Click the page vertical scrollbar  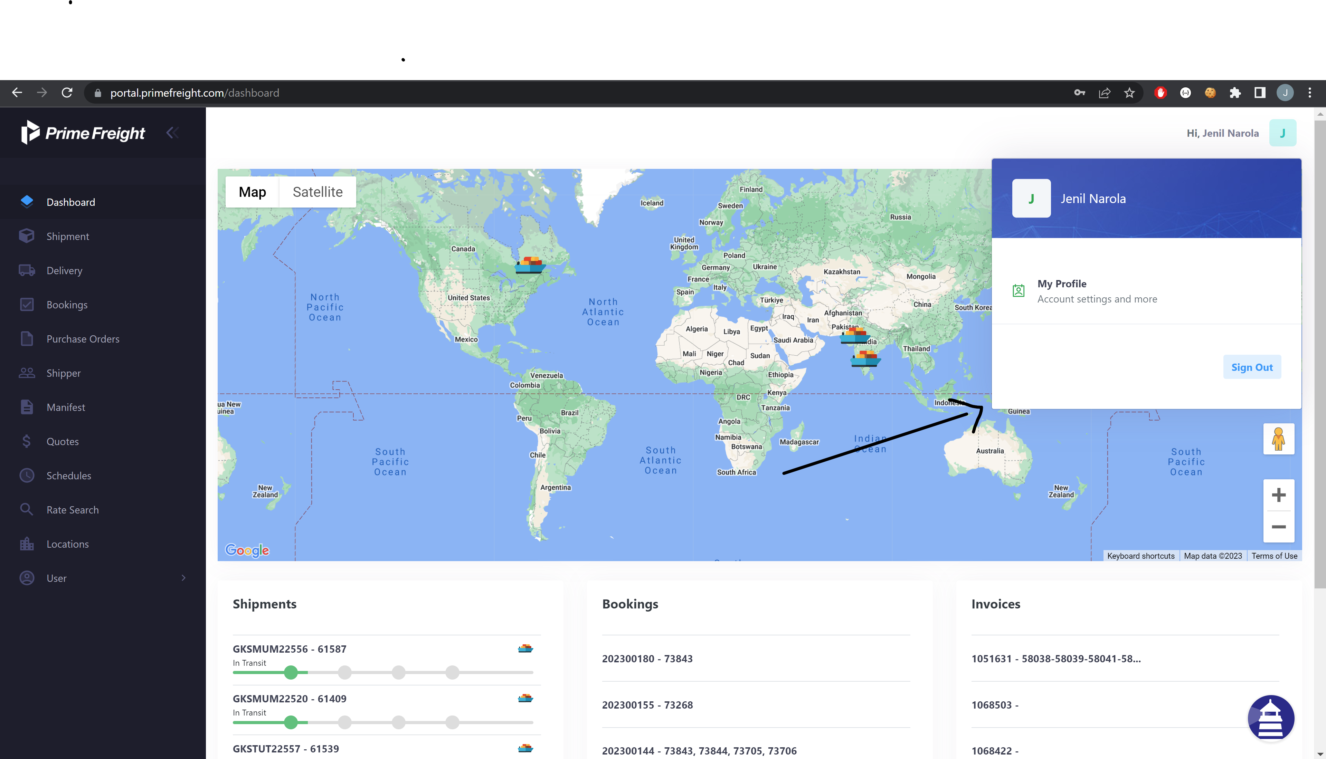[x=1320, y=355]
